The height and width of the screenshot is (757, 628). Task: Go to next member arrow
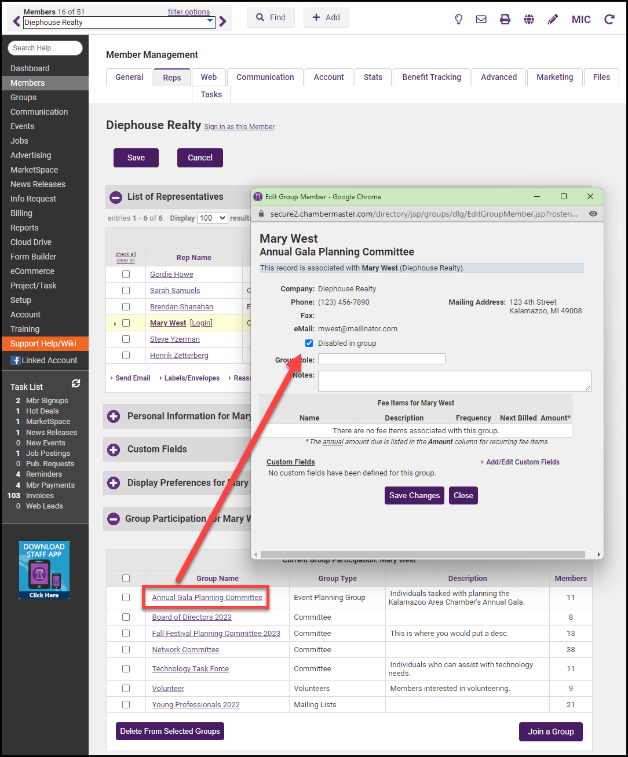(223, 22)
